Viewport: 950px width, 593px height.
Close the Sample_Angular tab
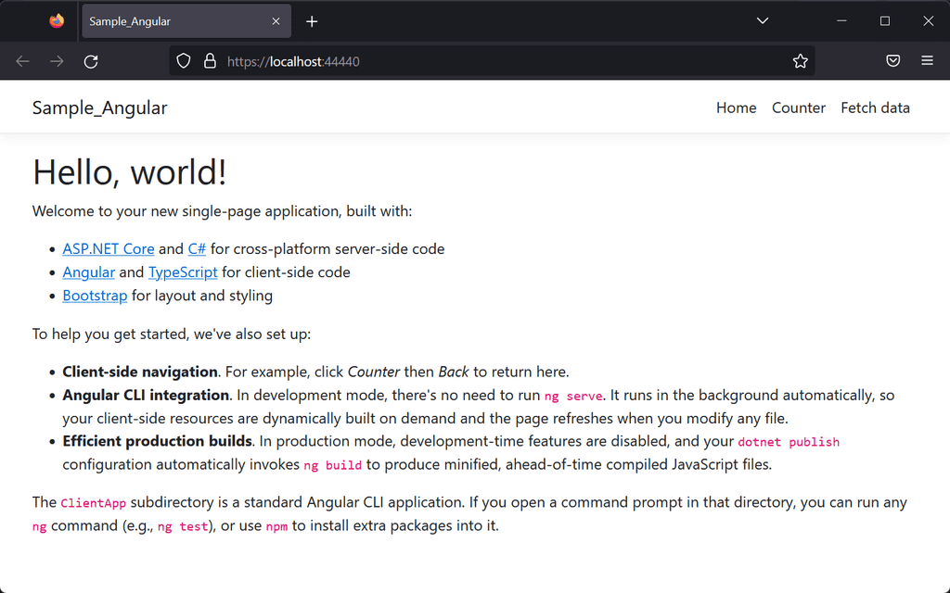(x=275, y=20)
